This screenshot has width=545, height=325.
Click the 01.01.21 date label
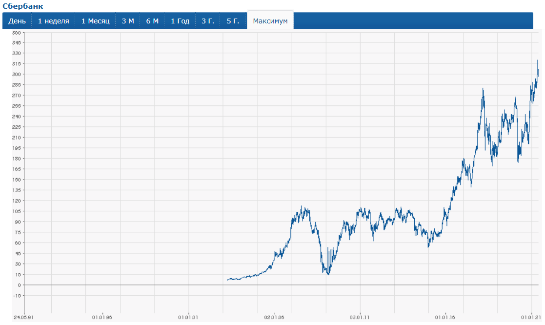[531, 317]
